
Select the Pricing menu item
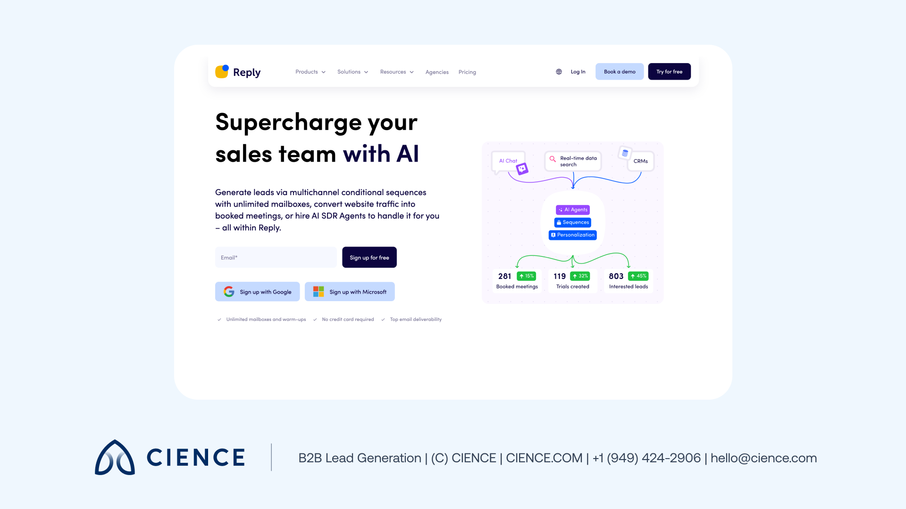(467, 72)
